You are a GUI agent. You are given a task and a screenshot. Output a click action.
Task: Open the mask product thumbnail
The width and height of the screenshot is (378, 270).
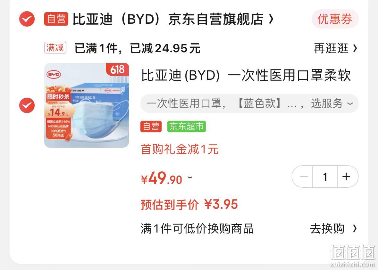87,105
